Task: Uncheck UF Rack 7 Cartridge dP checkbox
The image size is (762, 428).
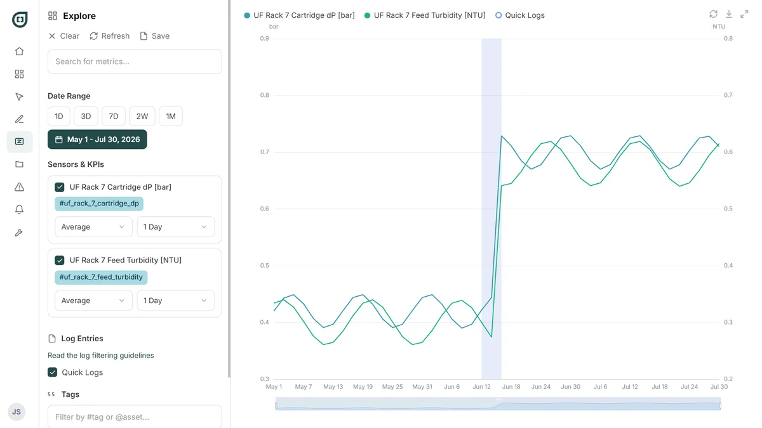Action: (x=60, y=187)
